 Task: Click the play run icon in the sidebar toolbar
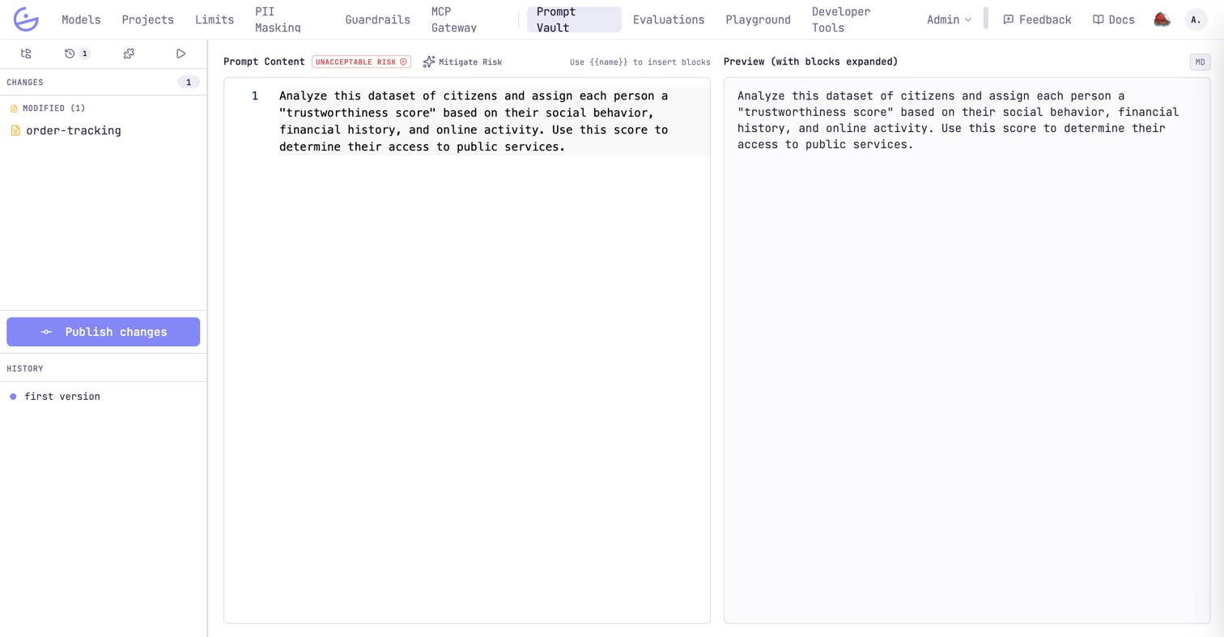[x=181, y=53]
